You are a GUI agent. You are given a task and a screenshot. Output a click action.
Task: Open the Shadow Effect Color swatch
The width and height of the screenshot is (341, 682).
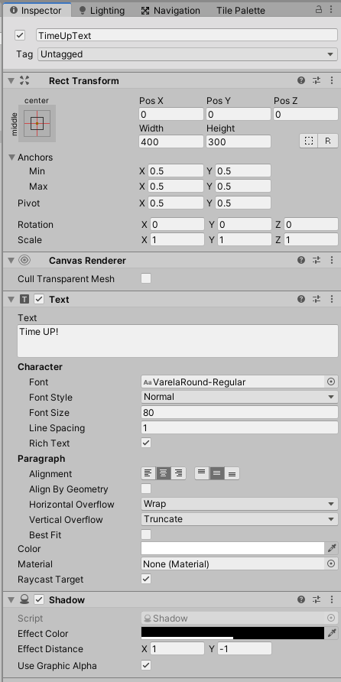tap(232, 633)
